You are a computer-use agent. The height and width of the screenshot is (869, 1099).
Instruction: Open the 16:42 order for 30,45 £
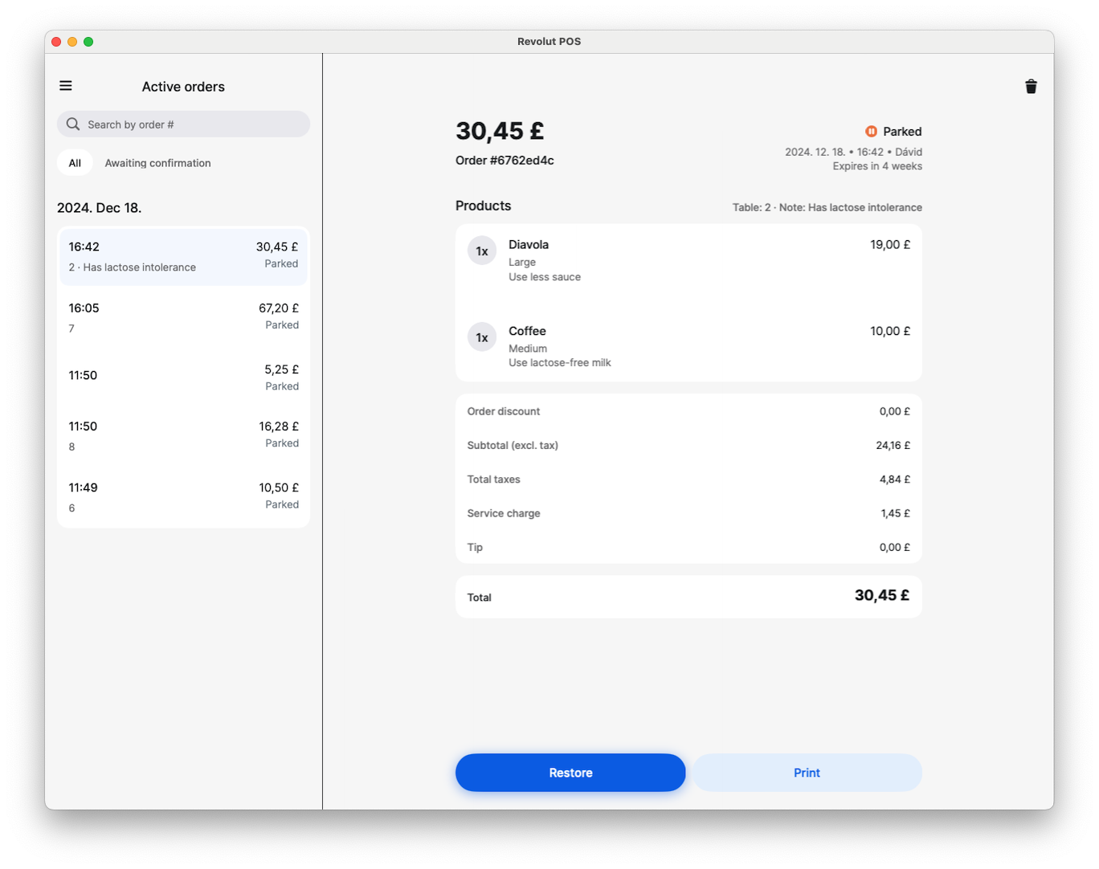(183, 256)
